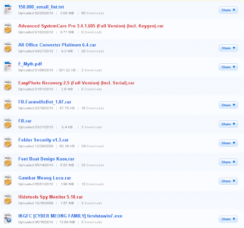Open the FB.FarmvilleBot_1.07.rar link
This screenshot has height=228, width=244.
pyautogui.click(x=45, y=102)
